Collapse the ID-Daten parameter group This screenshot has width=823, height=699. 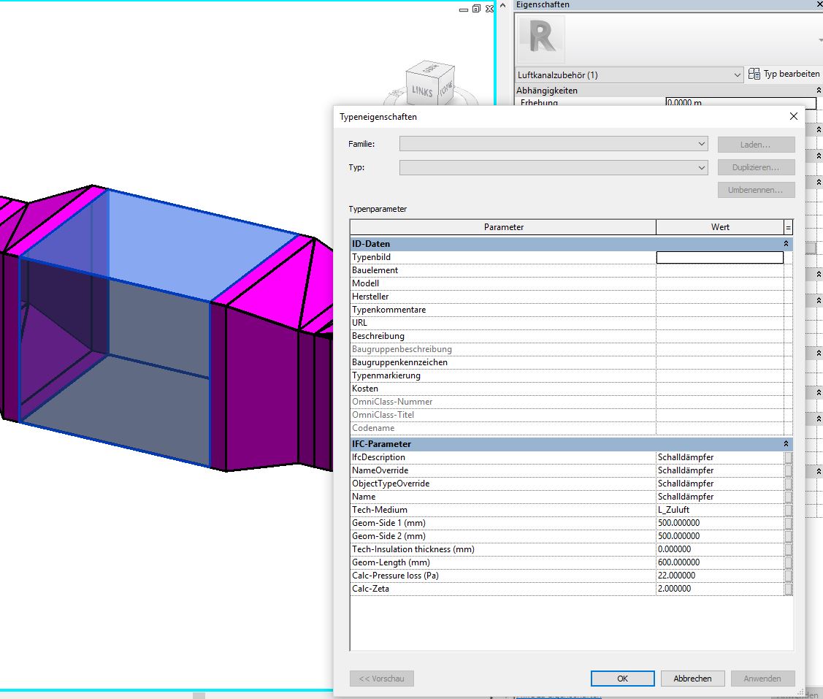point(786,244)
